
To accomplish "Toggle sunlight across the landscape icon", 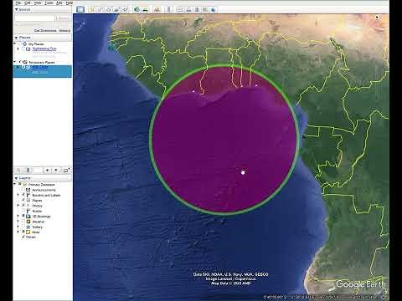I will coord(145,9).
